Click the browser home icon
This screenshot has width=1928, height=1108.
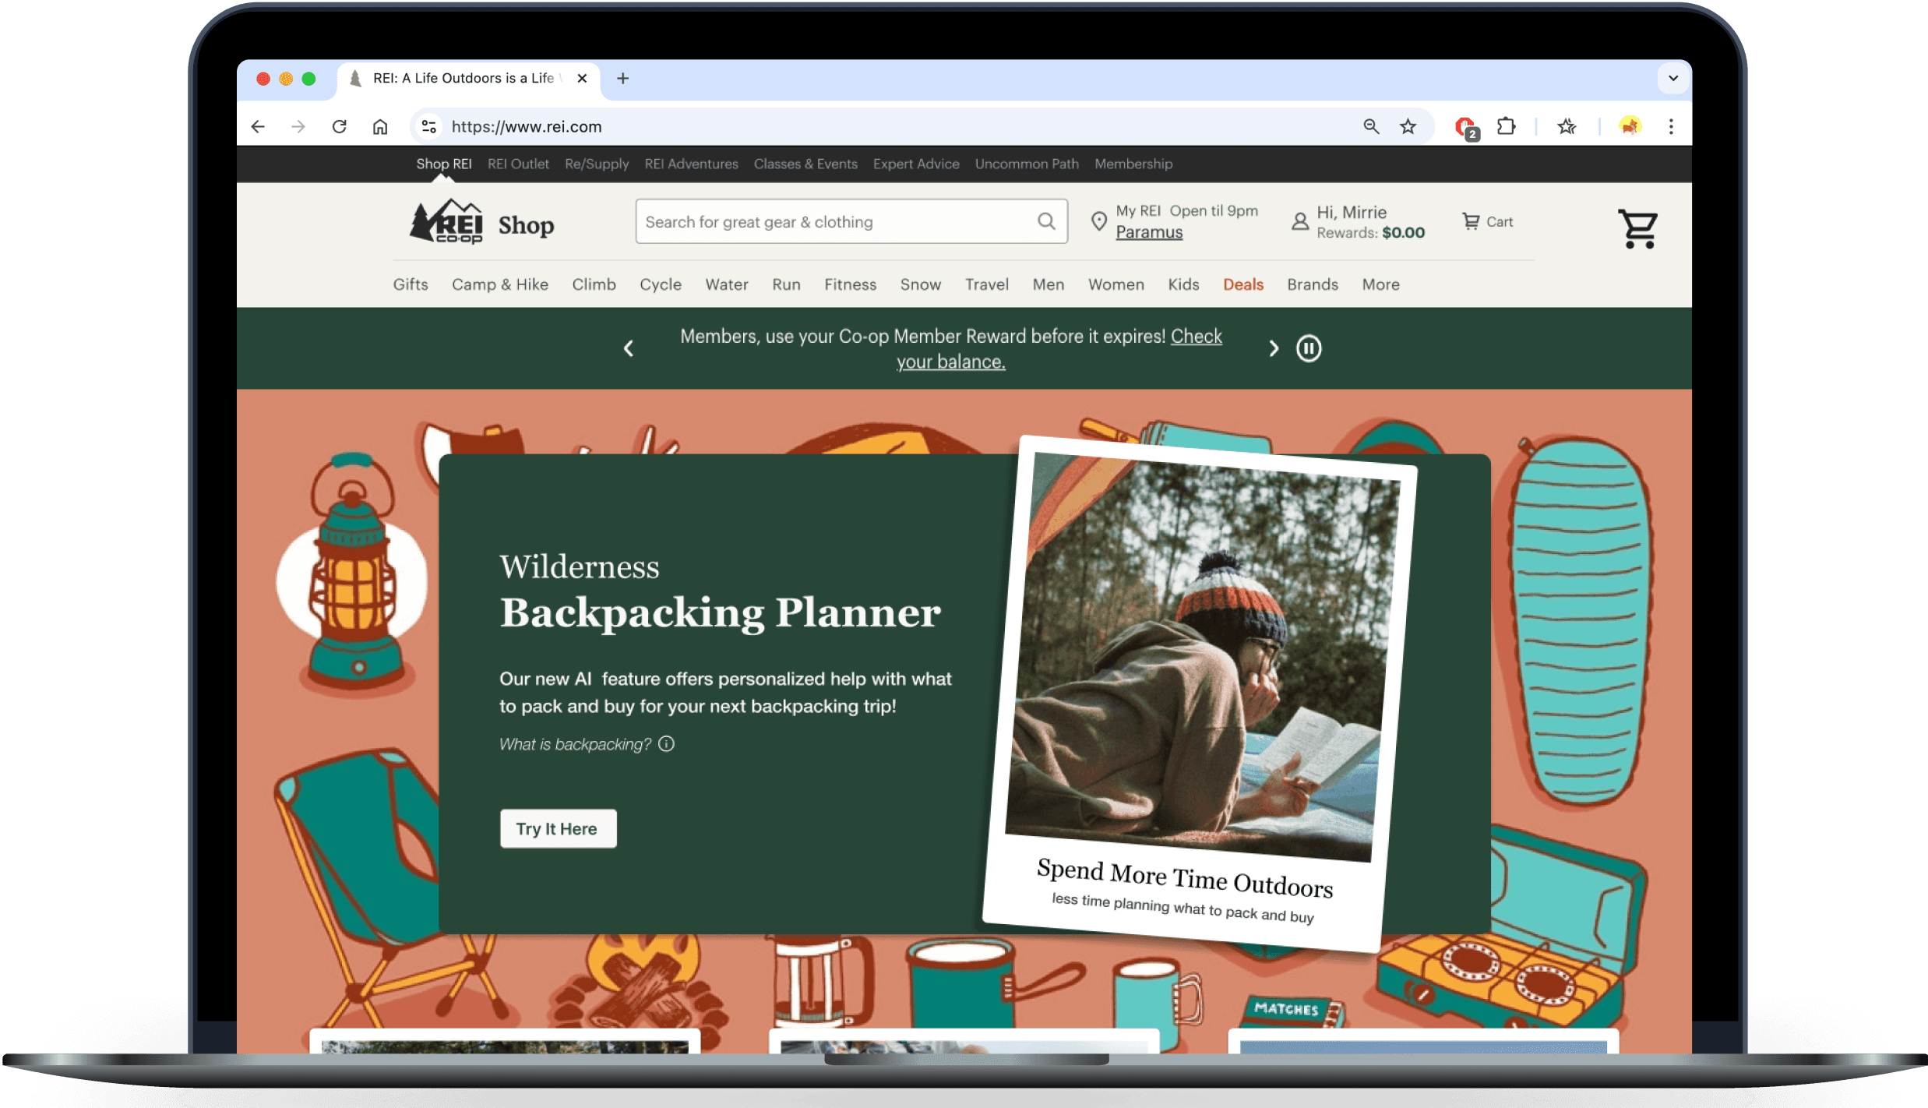click(x=380, y=126)
